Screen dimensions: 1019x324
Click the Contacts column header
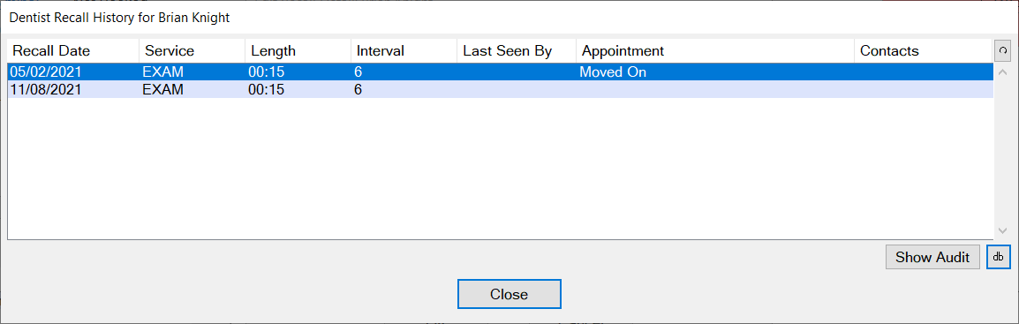coord(924,50)
